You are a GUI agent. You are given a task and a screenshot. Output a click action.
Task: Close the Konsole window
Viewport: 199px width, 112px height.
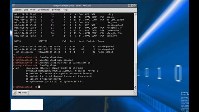click(136, 6)
